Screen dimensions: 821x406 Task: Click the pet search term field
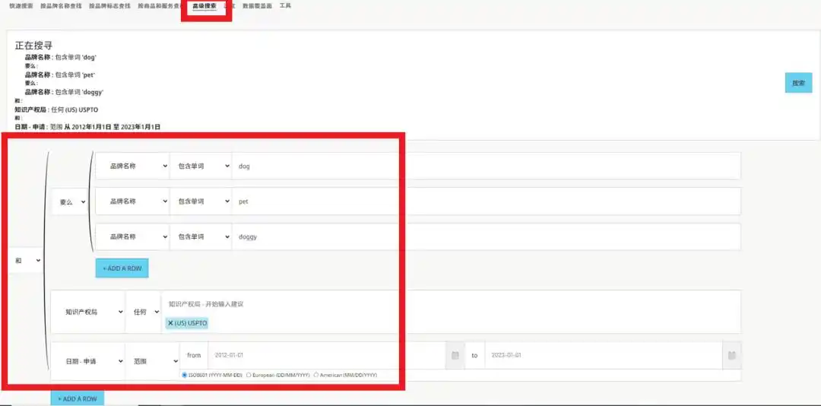[487, 201]
